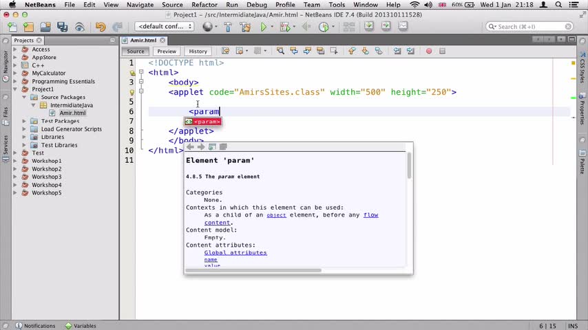Open the Debug menu
Viewport: 588px width, 330px height.
click(257, 5)
